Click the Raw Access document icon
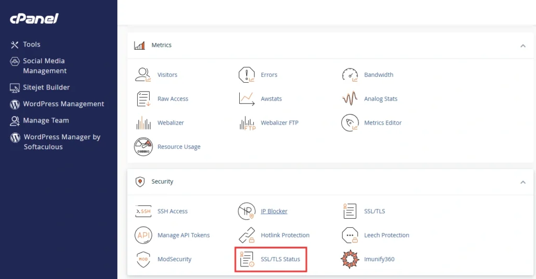The image size is (536, 279). [143, 99]
